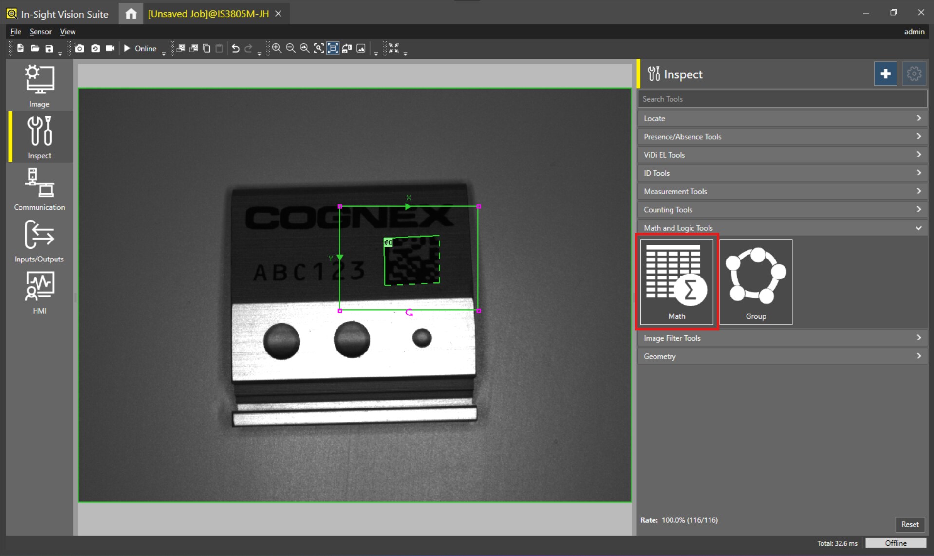Select the Group tool

click(x=755, y=282)
